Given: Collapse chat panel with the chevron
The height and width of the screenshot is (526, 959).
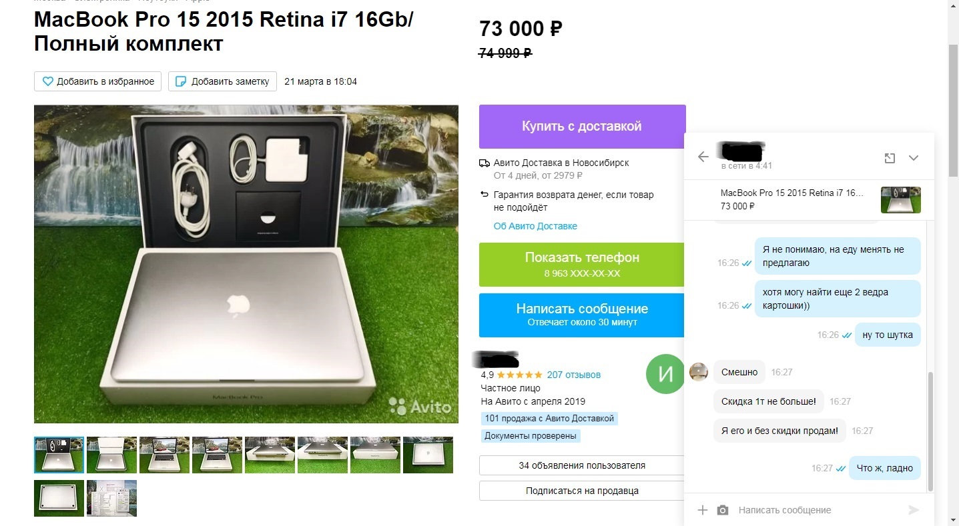Looking at the screenshot, I should [914, 158].
